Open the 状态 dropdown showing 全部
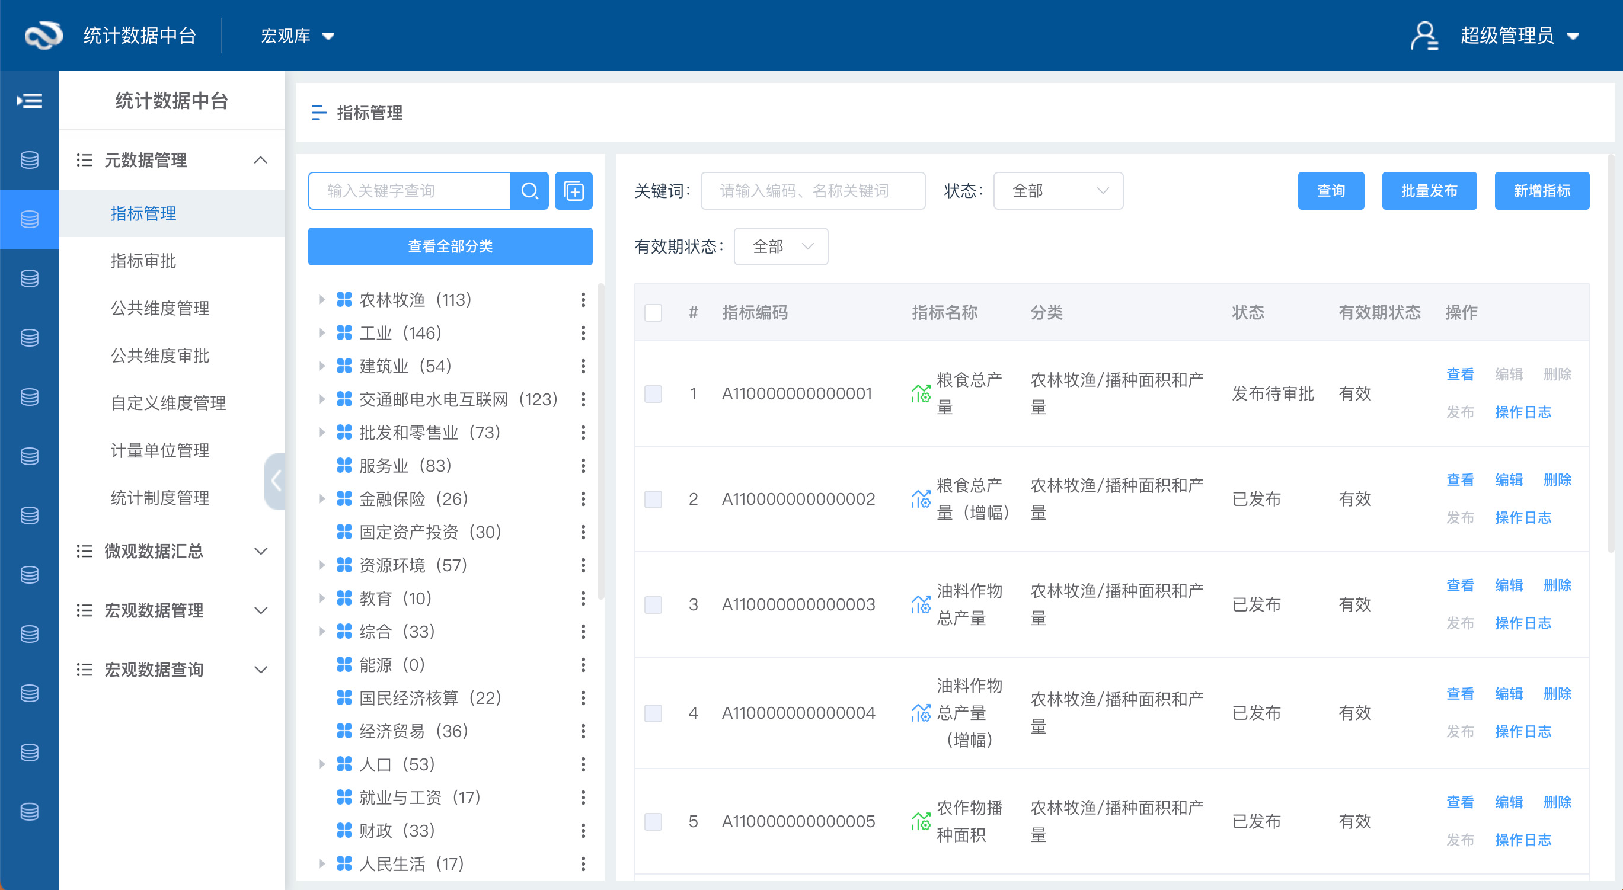This screenshot has height=890, width=1623. 1058,191
